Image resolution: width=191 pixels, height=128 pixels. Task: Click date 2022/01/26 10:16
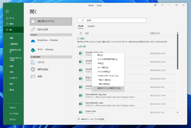tap(158, 79)
